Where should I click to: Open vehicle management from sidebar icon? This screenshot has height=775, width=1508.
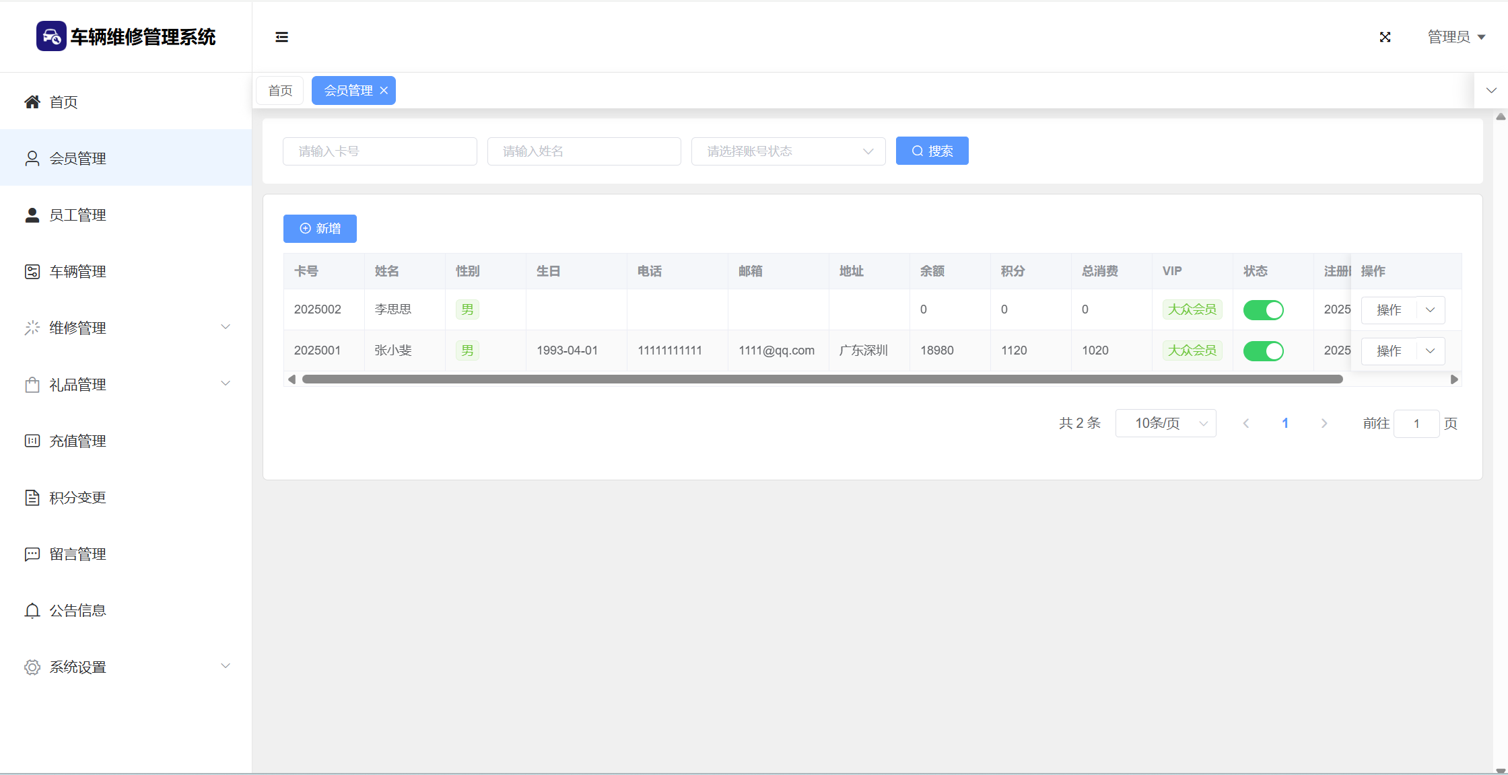[x=32, y=272]
